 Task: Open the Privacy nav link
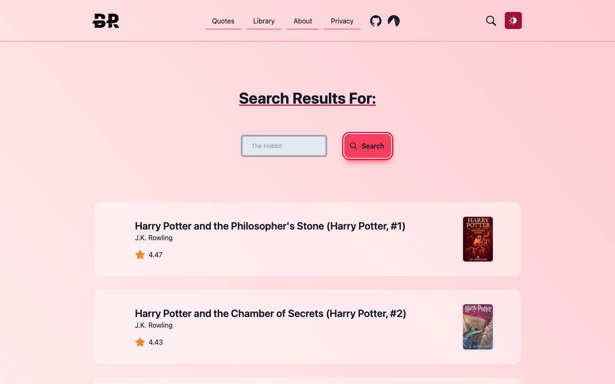point(342,21)
